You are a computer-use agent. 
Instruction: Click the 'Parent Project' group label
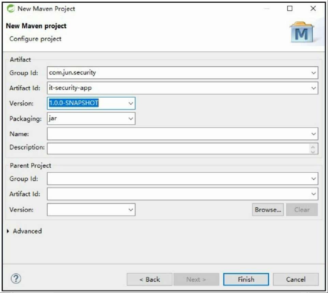point(30,166)
